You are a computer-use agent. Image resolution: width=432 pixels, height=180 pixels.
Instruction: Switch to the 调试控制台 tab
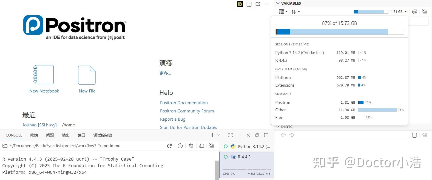103,135
